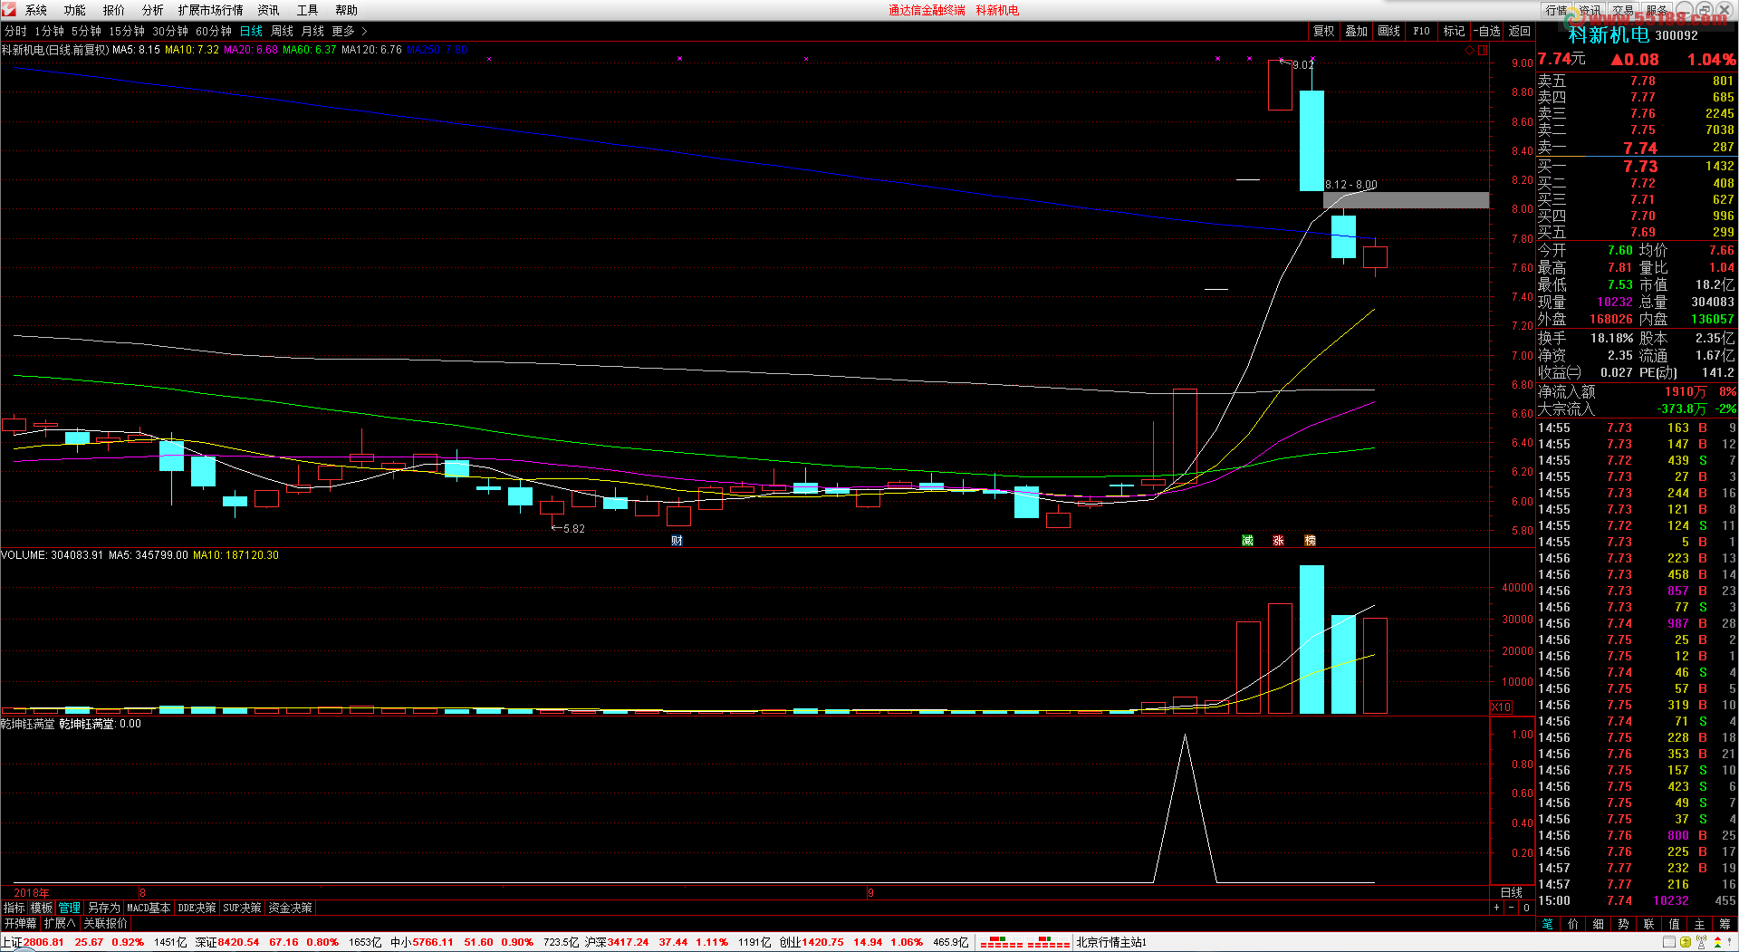Open the 分析 menu
The image size is (1739, 952).
pyautogui.click(x=153, y=10)
